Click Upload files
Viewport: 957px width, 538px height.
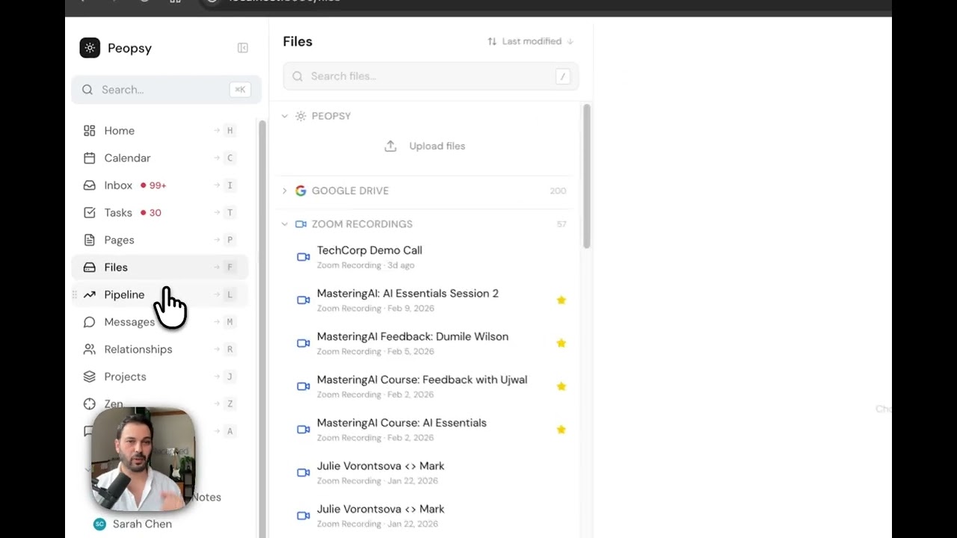click(425, 146)
